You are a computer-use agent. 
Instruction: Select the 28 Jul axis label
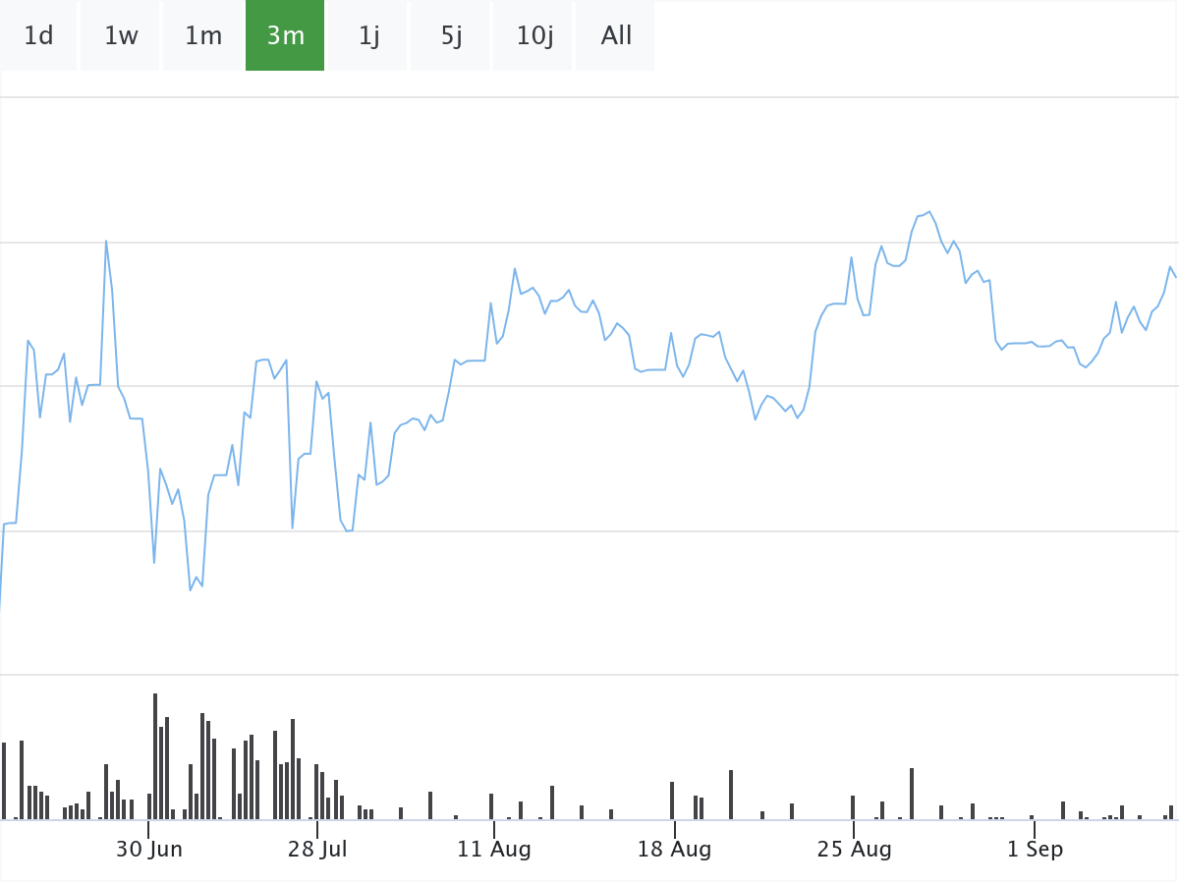(x=317, y=850)
